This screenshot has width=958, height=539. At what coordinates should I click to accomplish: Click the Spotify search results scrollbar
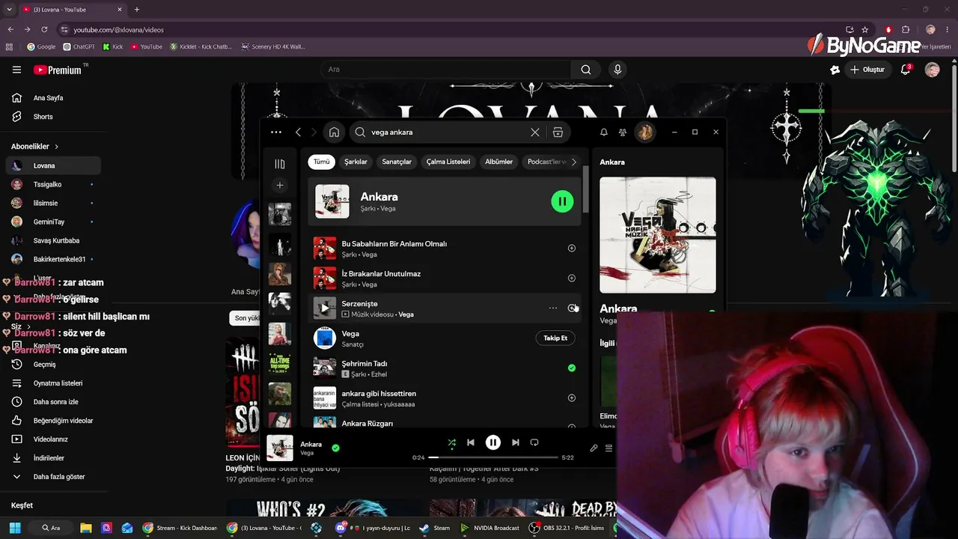pyautogui.click(x=585, y=189)
